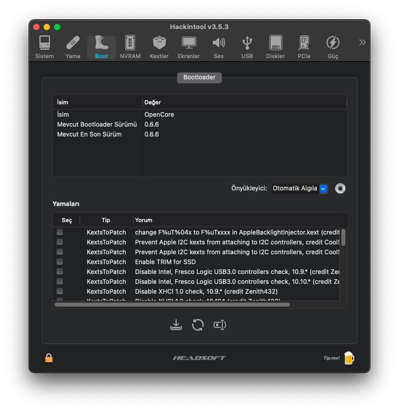Open the Diskler section
Viewport: 399px width, 411px height.
click(x=275, y=47)
